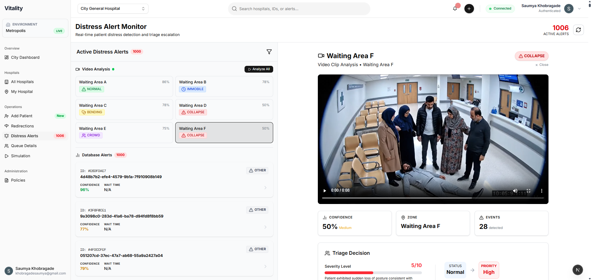The height and width of the screenshot is (280, 591).
Task: Close the Waiting Area F analysis panel
Action: pos(542,65)
